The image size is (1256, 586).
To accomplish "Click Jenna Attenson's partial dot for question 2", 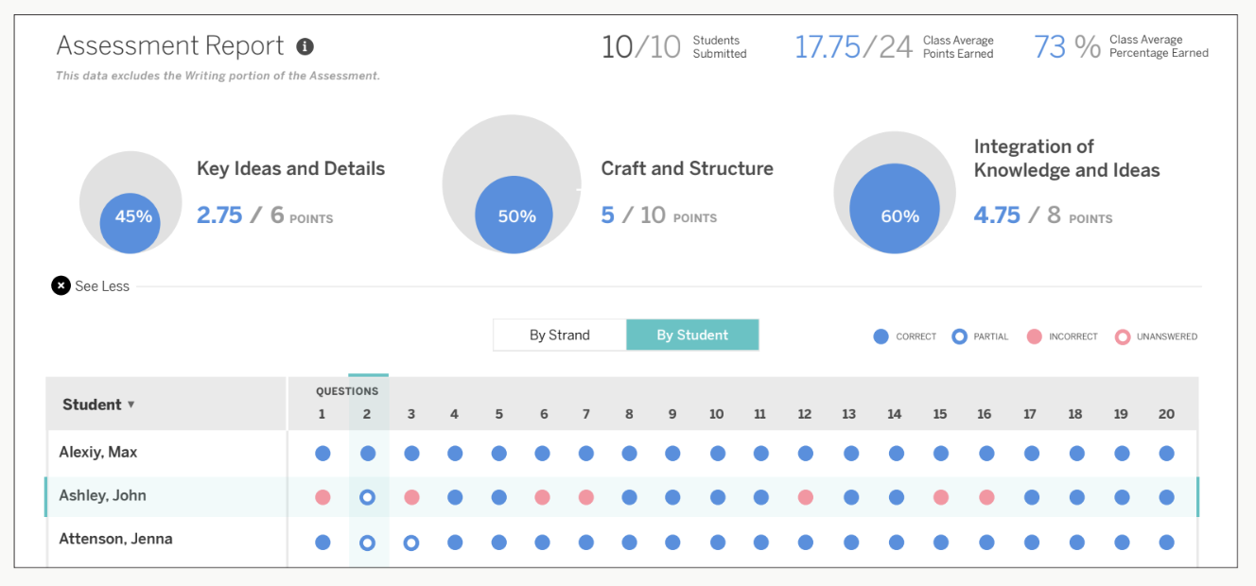I will click(x=368, y=543).
